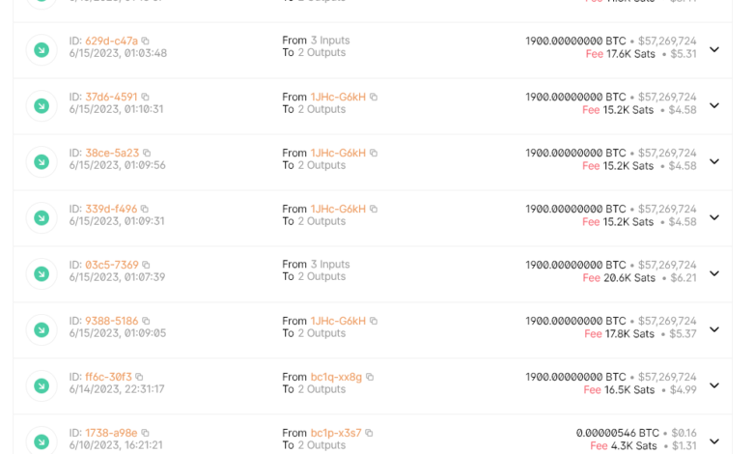Expand the ff6c-30f3 transaction

pyautogui.click(x=714, y=385)
